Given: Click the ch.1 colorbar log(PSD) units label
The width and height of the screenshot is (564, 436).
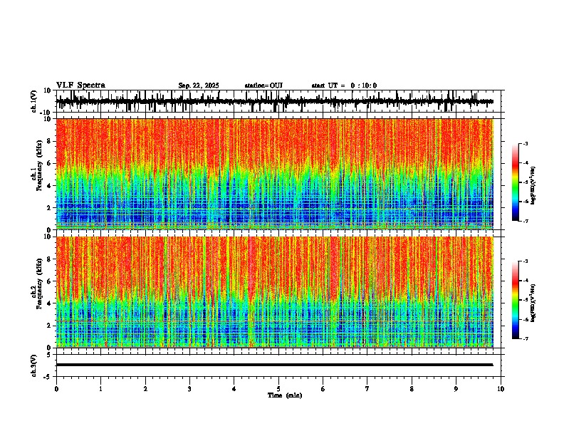Looking at the screenshot, I should point(533,185).
